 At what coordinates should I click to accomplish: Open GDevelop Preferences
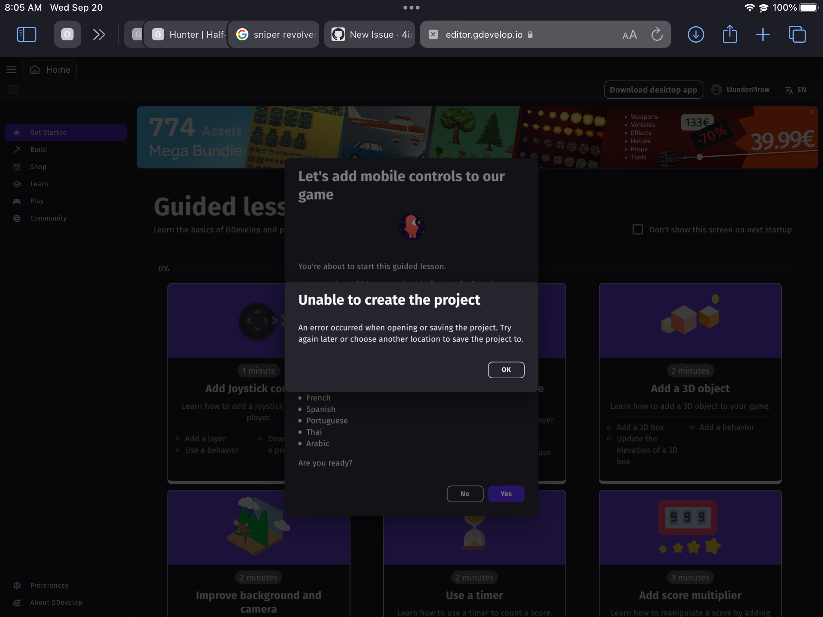coord(49,585)
